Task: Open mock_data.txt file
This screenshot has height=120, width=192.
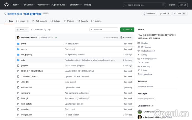Action: [x=26, y=104]
